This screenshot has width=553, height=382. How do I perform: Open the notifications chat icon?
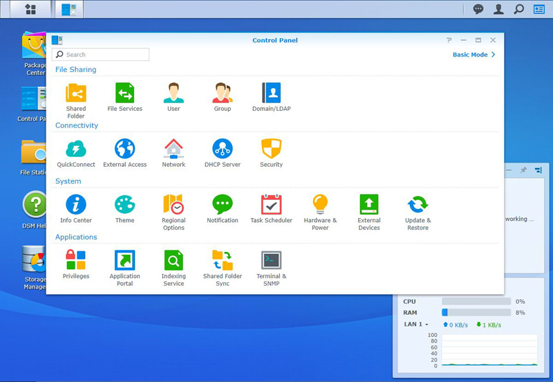point(478,9)
